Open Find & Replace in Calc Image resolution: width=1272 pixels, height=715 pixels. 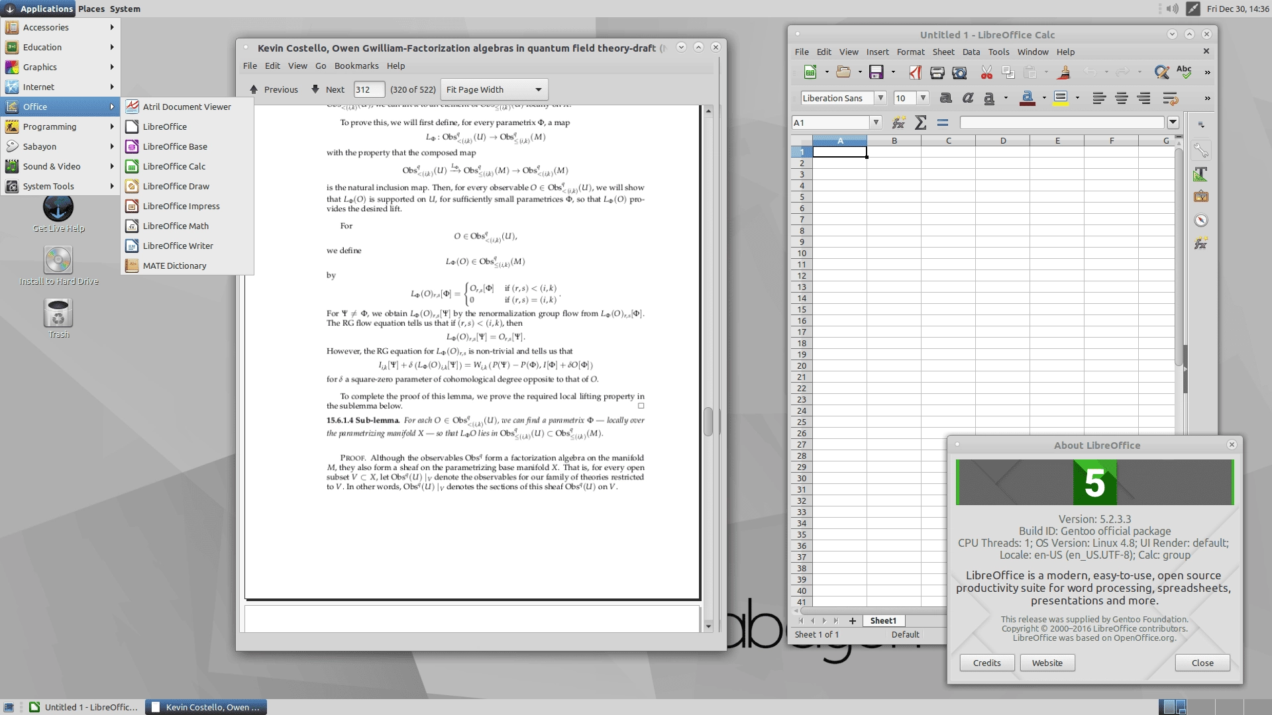1161,72
